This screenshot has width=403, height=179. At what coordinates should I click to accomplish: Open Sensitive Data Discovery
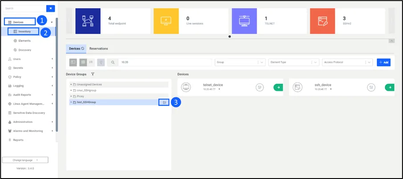tap(26, 113)
